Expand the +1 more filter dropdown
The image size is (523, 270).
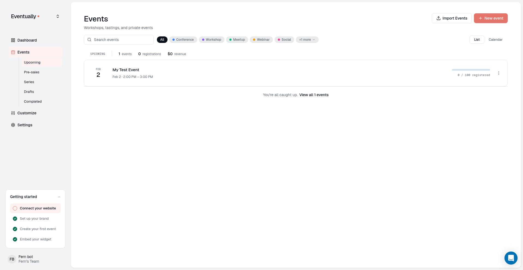(307, 40)
